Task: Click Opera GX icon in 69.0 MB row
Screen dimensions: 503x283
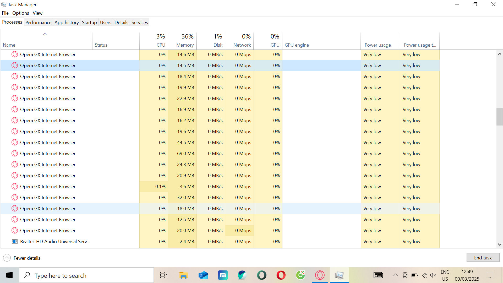Action: click(x=15, y=154)
